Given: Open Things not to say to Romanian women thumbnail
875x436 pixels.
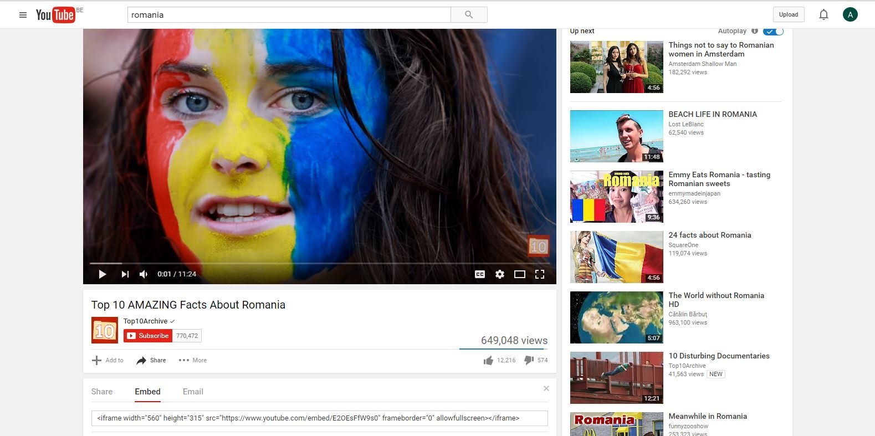Looking at the screenshot, I should point(616,66).
